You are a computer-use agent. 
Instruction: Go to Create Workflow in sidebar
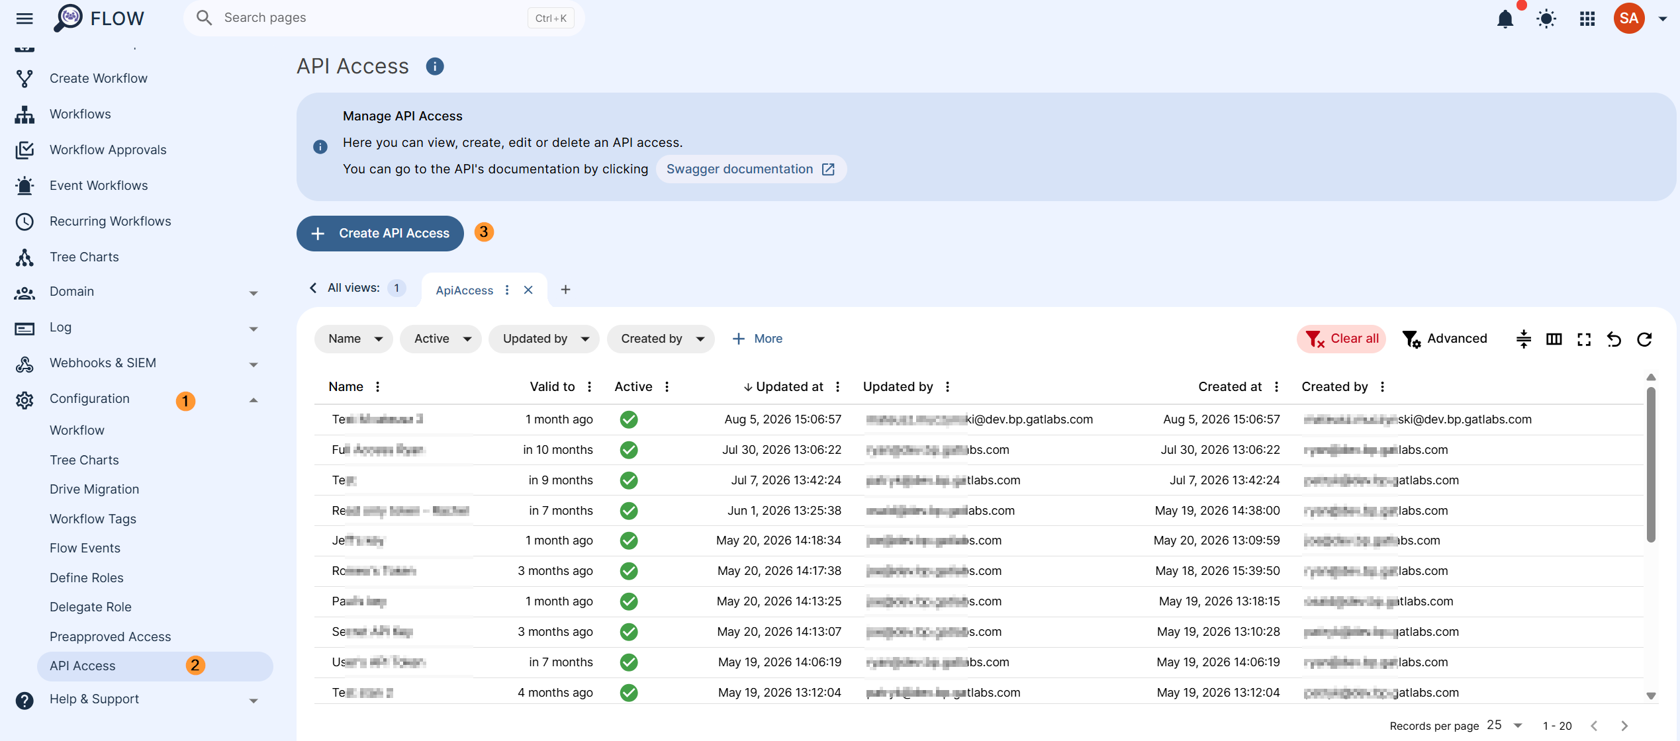[98, 78]
